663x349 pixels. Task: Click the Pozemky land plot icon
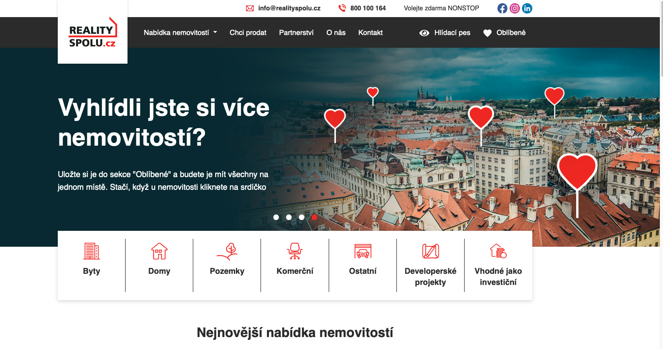pyautogui.click(x=227, y=251)
